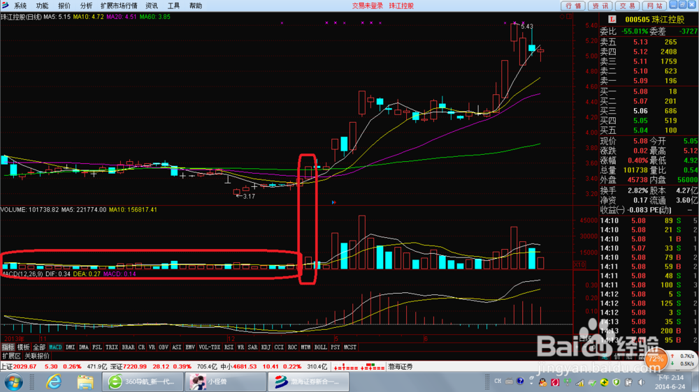The height and width of the screenshot is (392, 699).
Task: Switch to the 360导航 browser taskbar window
Action: [x=142, y=382]
